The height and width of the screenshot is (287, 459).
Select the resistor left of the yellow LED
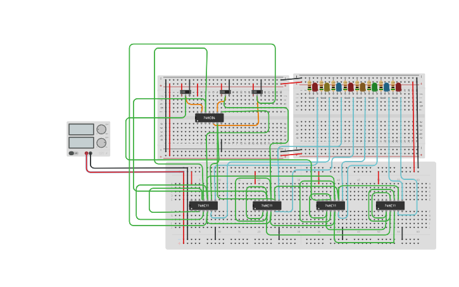click(322, 86)
